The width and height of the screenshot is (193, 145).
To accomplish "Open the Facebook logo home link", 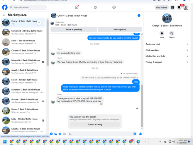I will (x=5, y=7).
